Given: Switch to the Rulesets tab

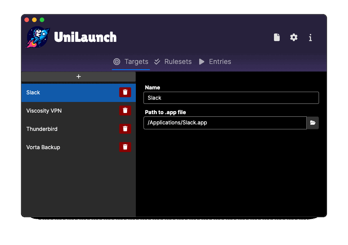Looking at the screenshot, I should coord(173,62).
